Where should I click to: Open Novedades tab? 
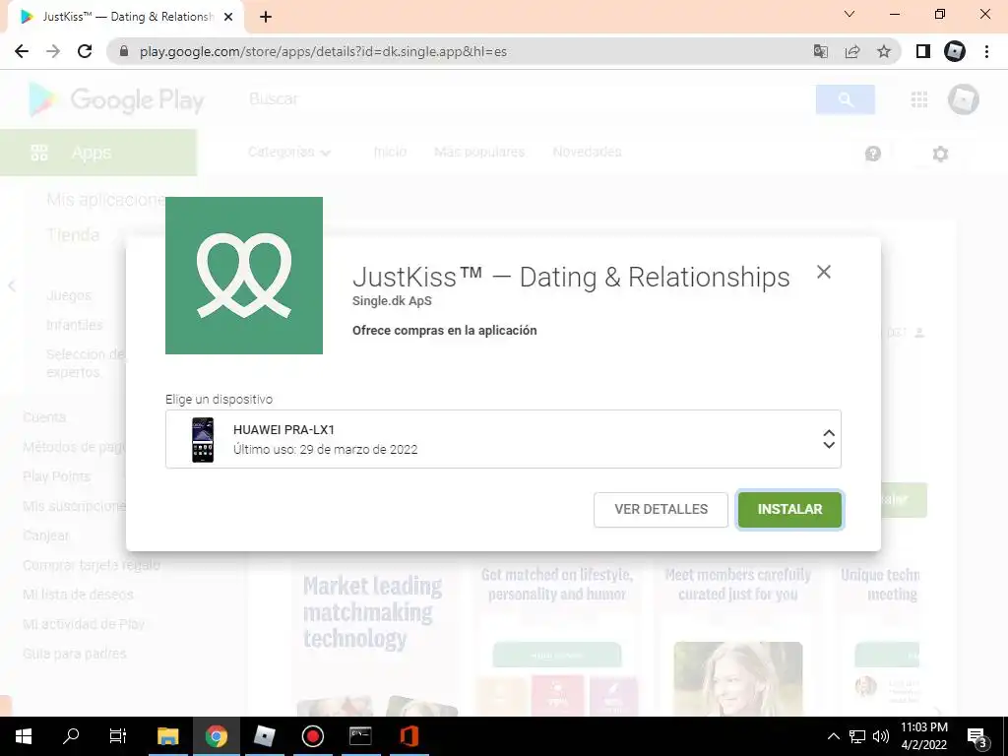click(587, 152)
